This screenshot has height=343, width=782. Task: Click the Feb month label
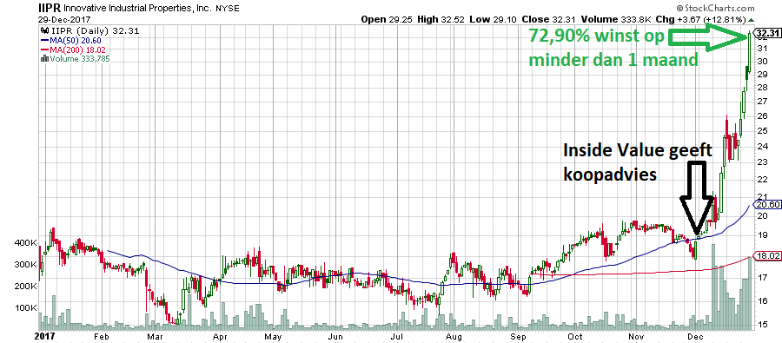point(102,337)
